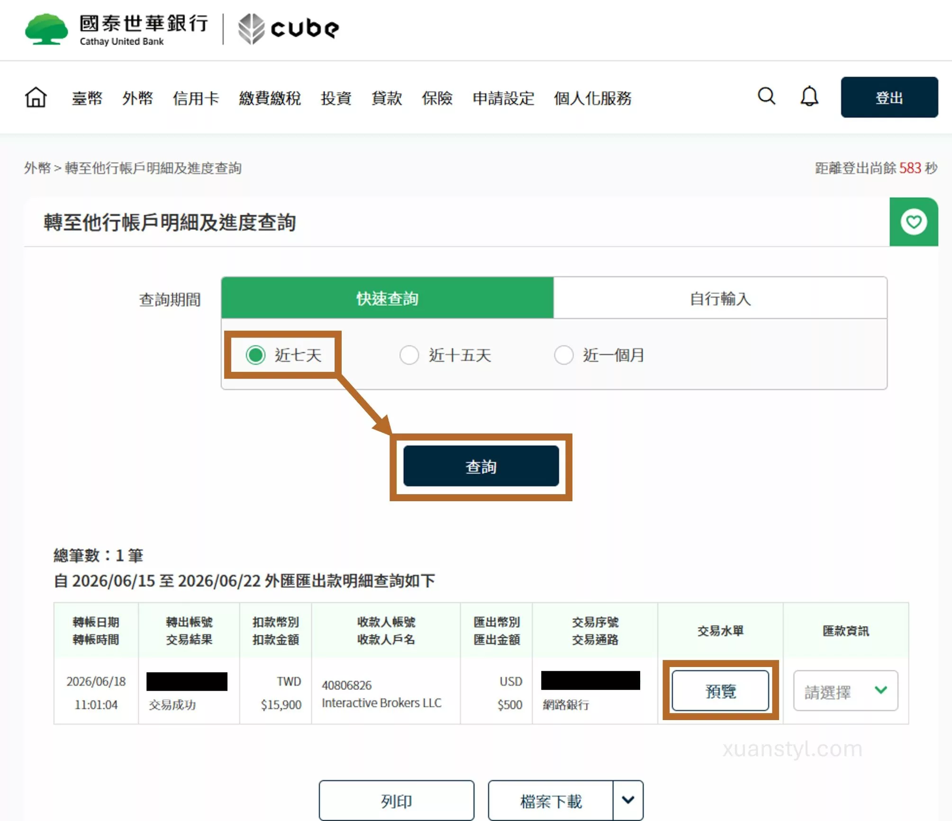The image size is (952, 821).
Task: Open the 外幣 menu
Action: coord(137,98)
